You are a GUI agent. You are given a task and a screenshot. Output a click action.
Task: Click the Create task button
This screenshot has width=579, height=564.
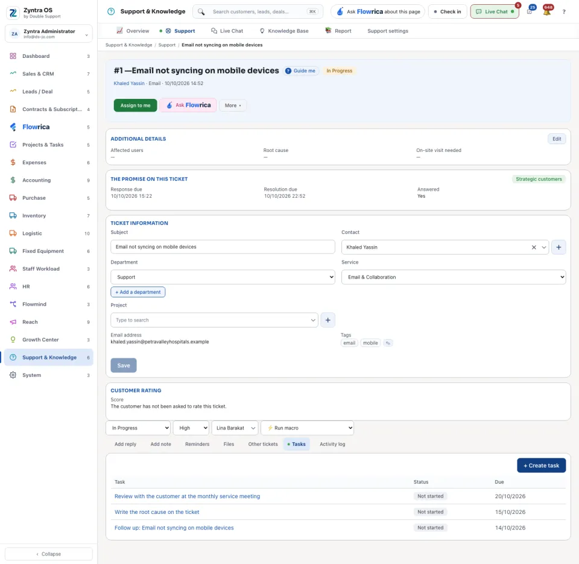click(x=541, y=466)
